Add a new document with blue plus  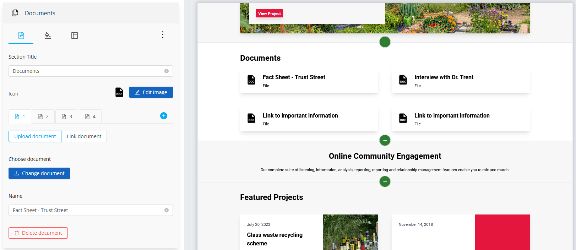tap(164, 116)
